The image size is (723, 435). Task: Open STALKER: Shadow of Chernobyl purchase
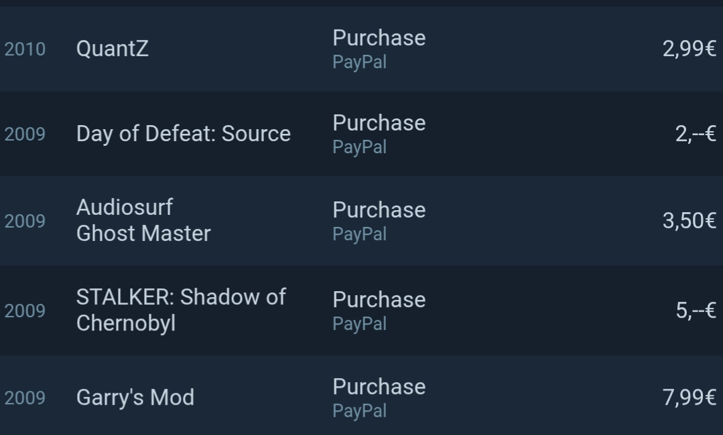[x=181, y=310]
